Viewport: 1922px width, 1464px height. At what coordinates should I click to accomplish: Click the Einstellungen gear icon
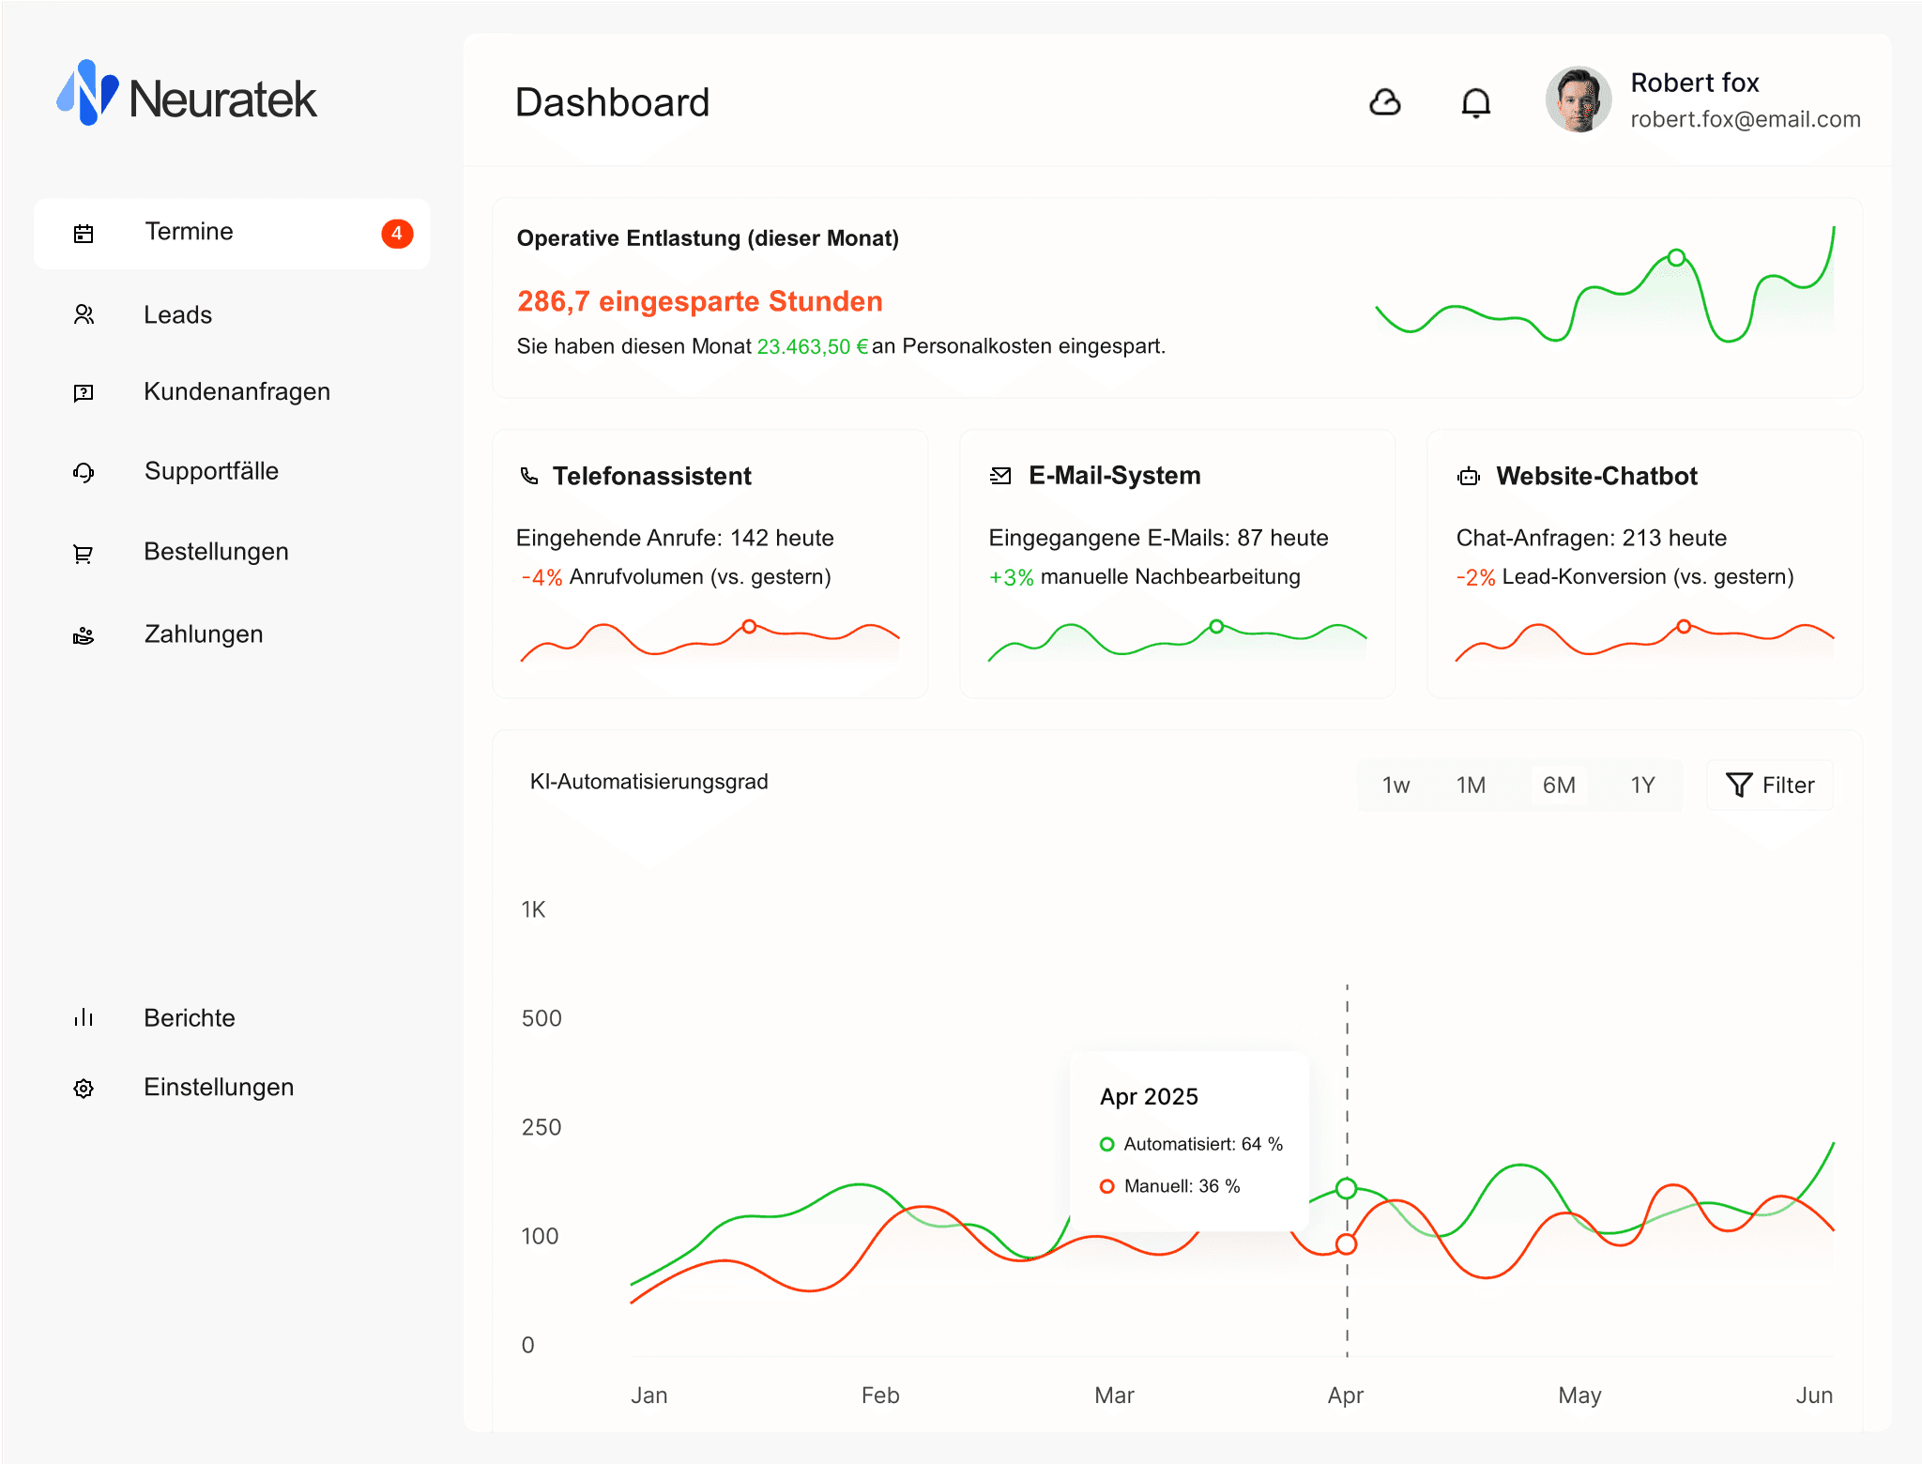pos(84,1088)
